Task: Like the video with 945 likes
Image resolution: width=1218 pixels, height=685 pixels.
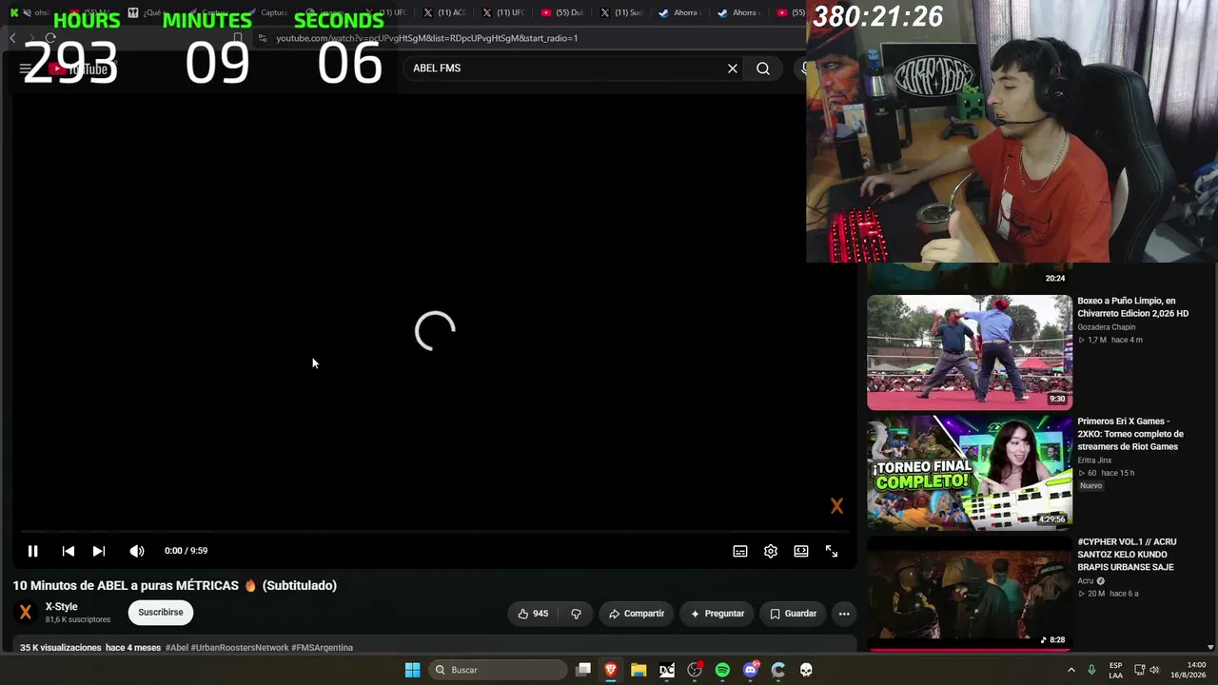Action: tap(532, 614)
